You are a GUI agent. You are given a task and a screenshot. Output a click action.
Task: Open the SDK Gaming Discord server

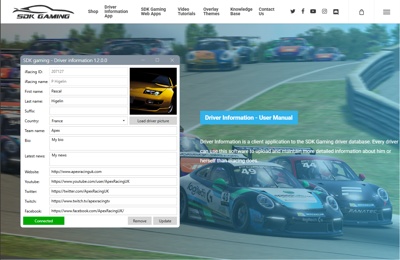coord(336,12)
